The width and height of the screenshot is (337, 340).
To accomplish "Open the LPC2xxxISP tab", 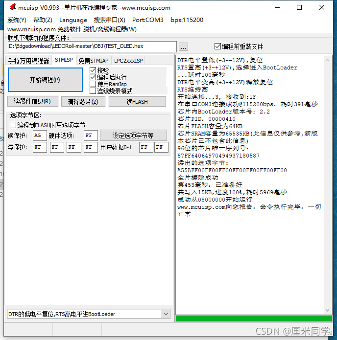I will pyautogui.click(x=128, y=61).
